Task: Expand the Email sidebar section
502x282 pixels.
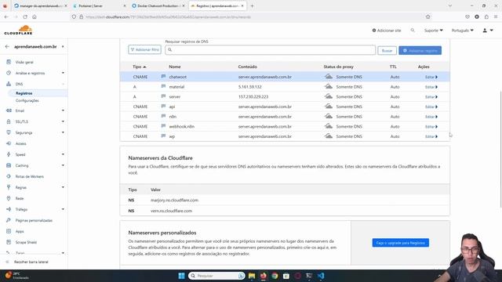Action: (63, 110)
